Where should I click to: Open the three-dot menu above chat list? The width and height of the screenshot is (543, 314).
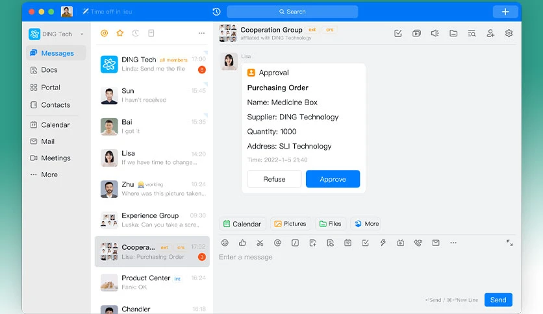click(201, 33)
